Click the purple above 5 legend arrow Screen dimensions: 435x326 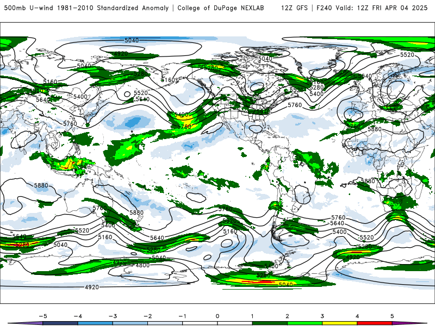pos(409,323)
